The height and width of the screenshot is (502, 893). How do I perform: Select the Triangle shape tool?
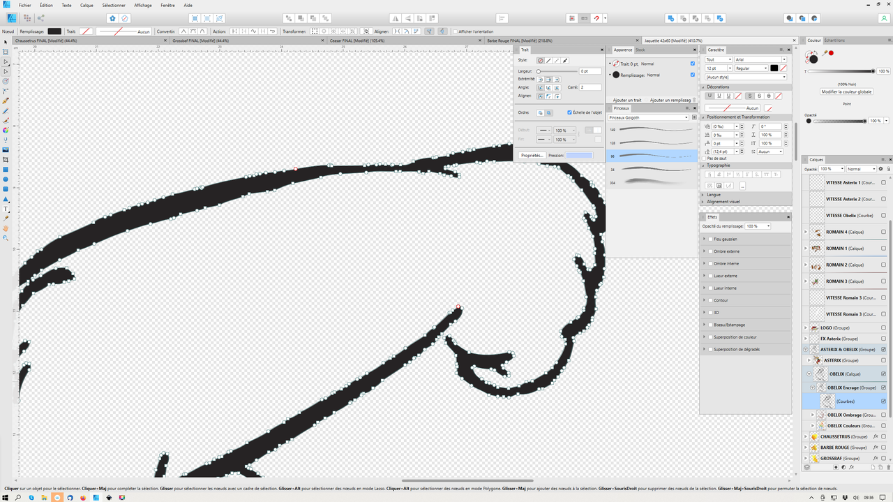point(6,198)
